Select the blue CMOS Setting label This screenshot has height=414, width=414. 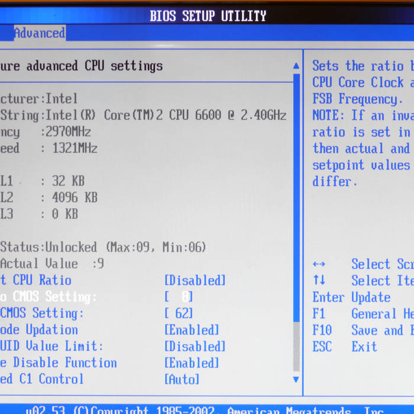tap(42, 313)
